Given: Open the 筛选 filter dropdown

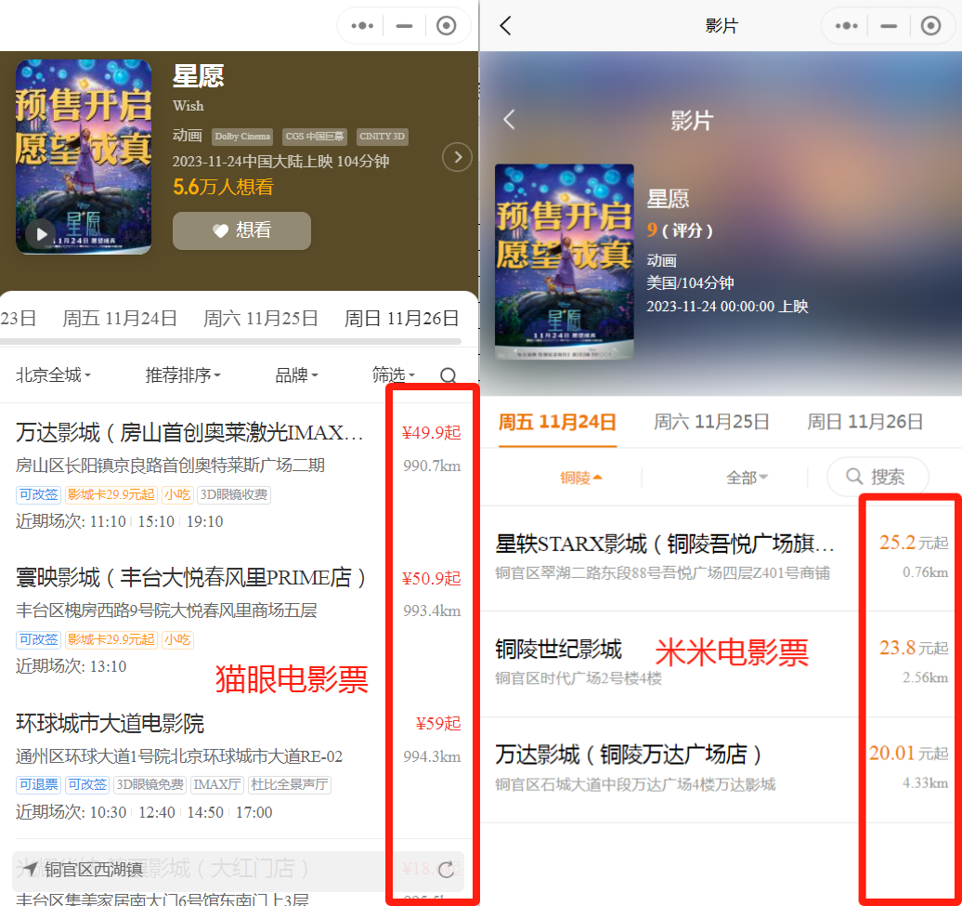Looking at the screenshot, I should click(x=394, y=374).
